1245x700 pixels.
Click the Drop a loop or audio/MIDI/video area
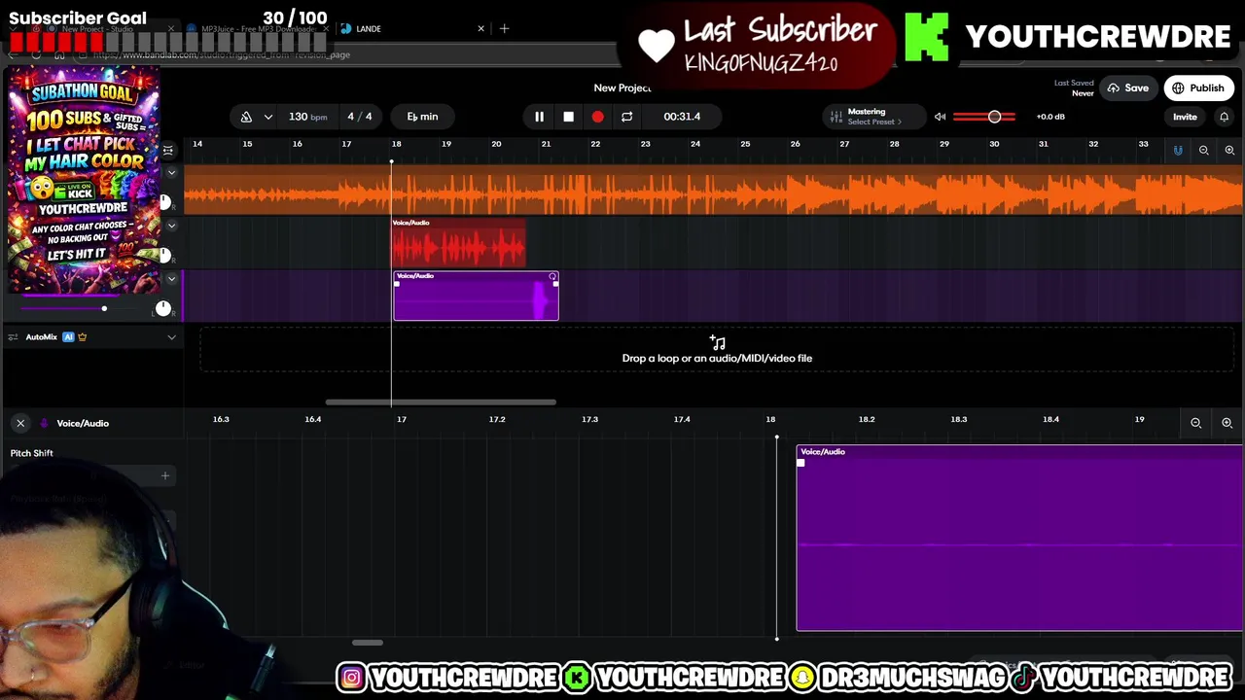(717, 351)
